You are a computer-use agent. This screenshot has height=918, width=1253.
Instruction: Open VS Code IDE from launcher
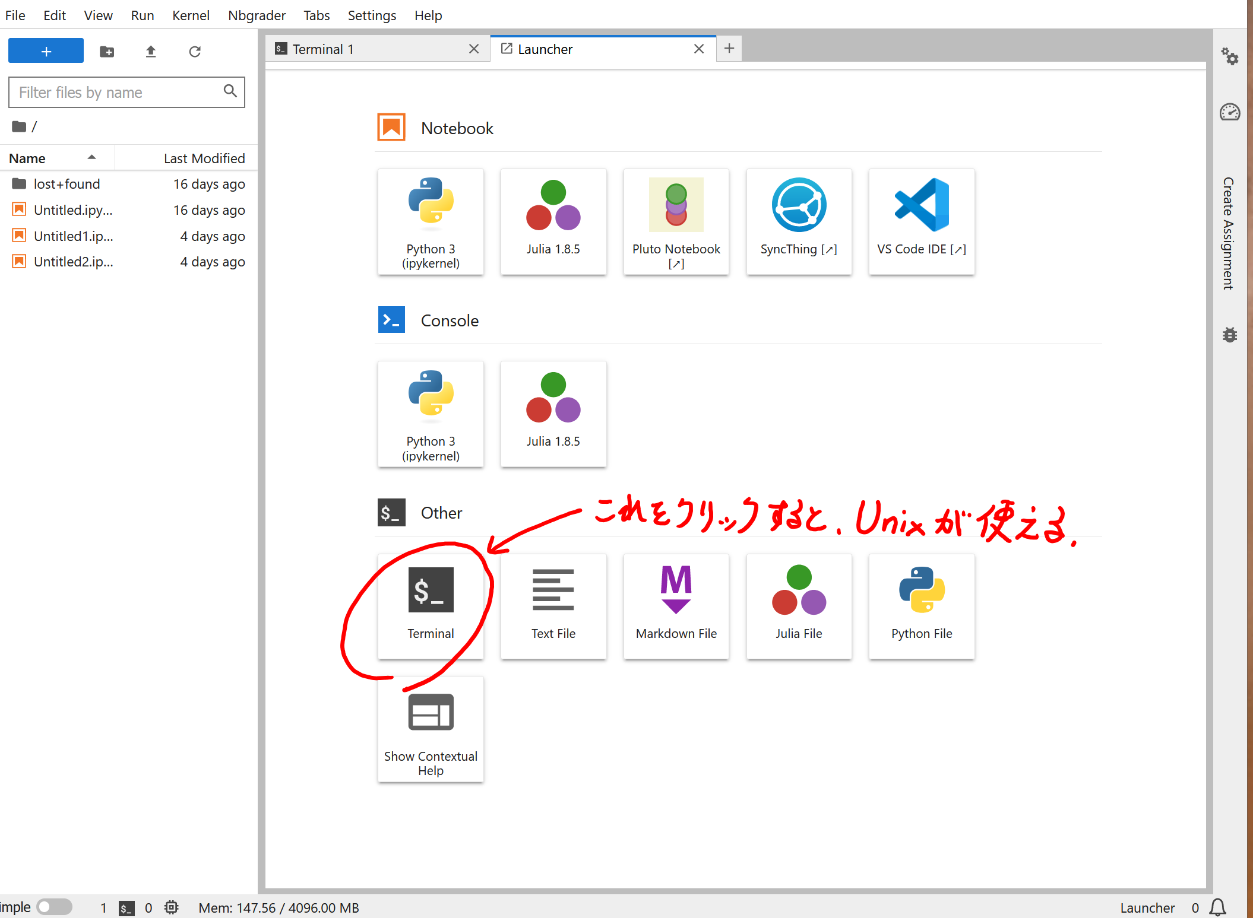(x=921, y=221)
